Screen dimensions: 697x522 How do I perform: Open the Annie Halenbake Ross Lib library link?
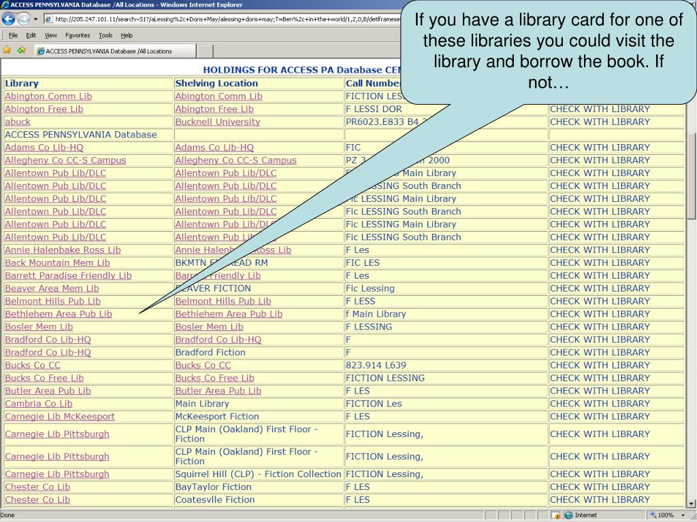point(63,250)
